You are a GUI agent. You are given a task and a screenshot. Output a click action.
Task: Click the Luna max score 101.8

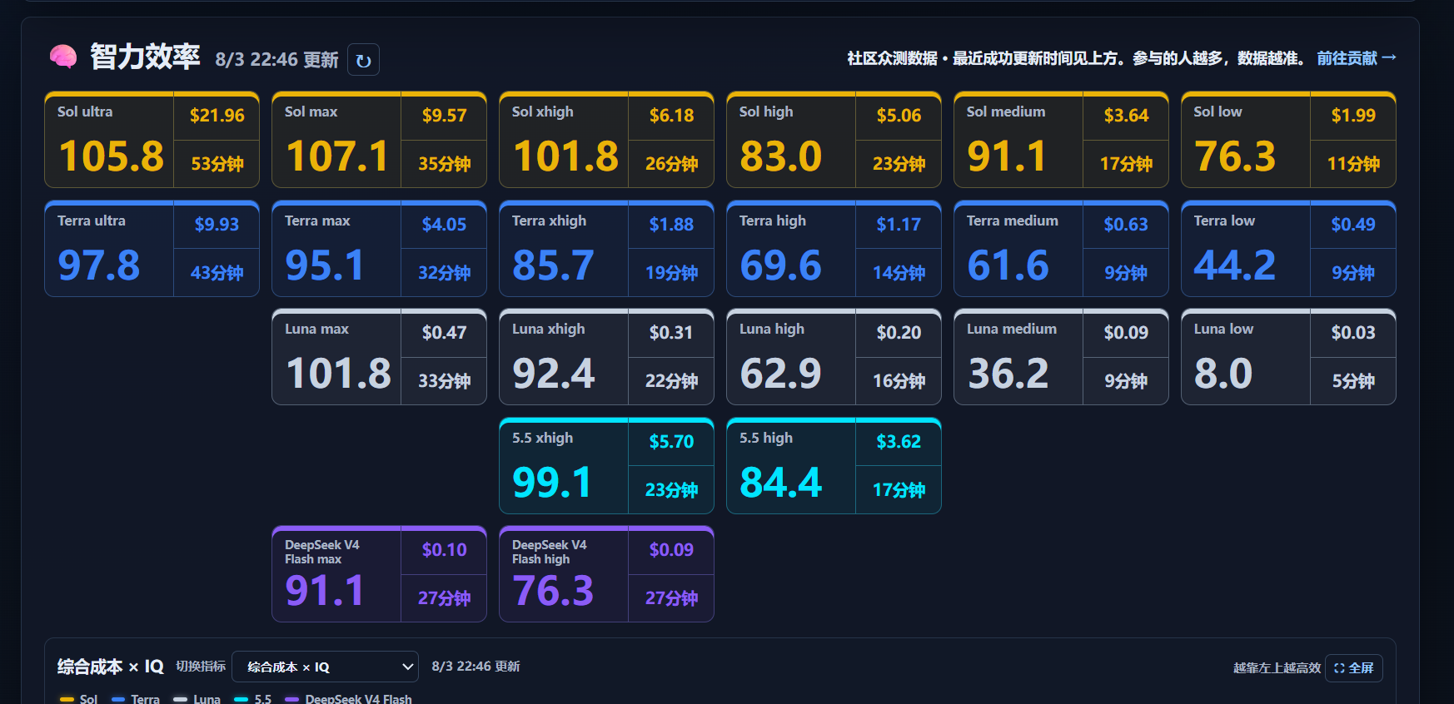[x=338, y=374]
